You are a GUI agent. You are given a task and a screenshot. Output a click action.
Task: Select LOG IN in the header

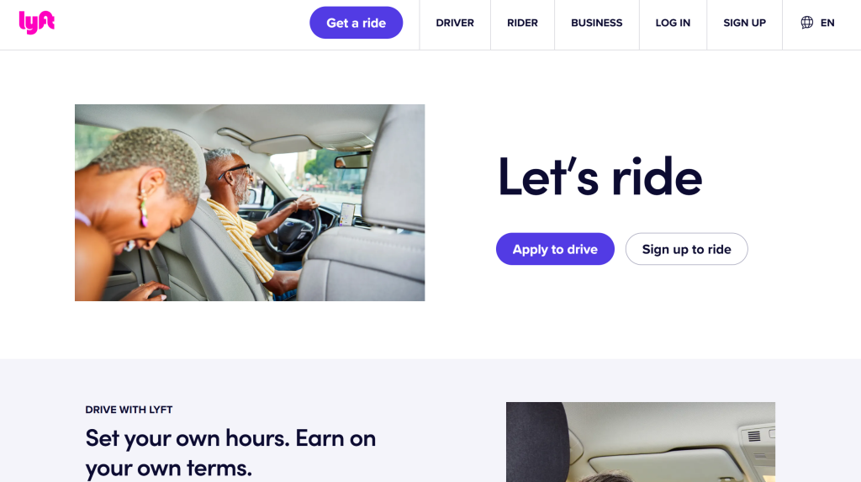click(x=673, y=23)
